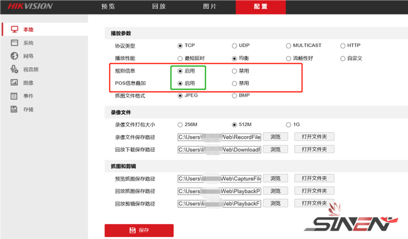Click the 网络 globe icon in sidebar
Image resolution: width=408 pixels, height=239 pixels.
[x=14, y=56]
